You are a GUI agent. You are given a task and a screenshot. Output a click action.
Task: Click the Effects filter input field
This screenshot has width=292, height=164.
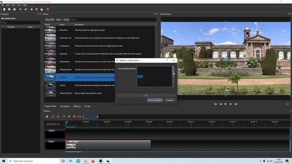point(113,20)
